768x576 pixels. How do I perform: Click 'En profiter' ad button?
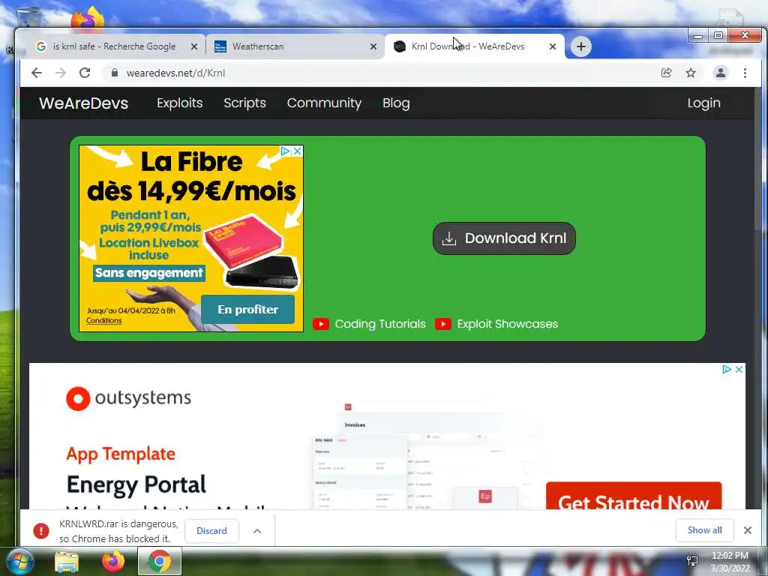pos(247,310)
